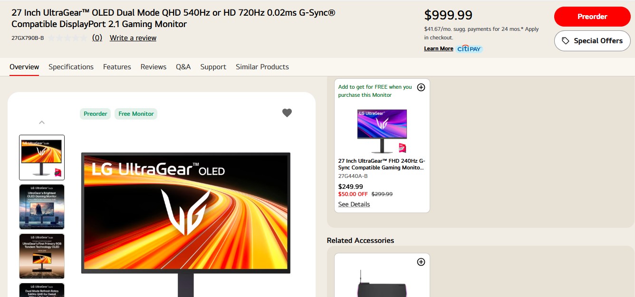Select the Support tab
The width and height of the screenshot is (635, 297).
click(213, 67)
